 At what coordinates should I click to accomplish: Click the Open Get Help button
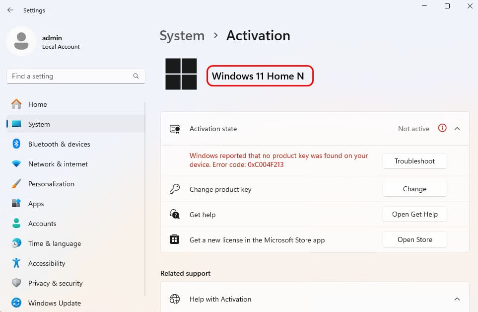pyautogui.click(x=414, y=214)
